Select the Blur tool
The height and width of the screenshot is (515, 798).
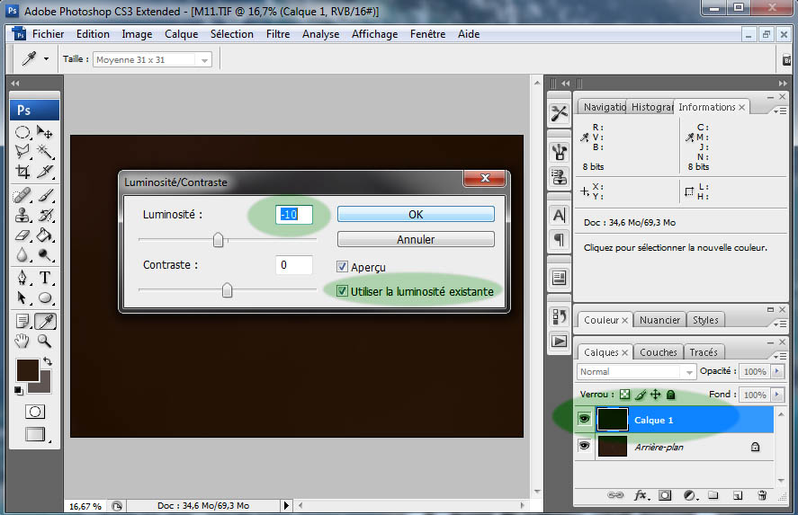[x=22, y=254]
